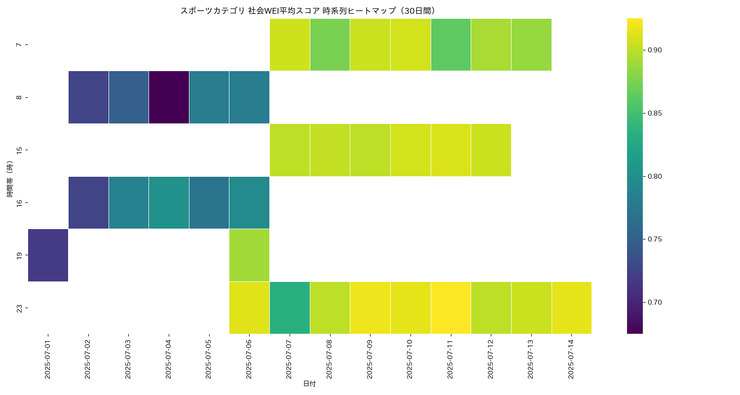Select the hour 7 cell for 2025-07-11

[451, 44]
